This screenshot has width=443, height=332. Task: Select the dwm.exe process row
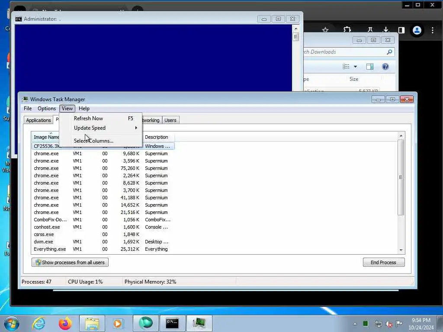[103, 242]
